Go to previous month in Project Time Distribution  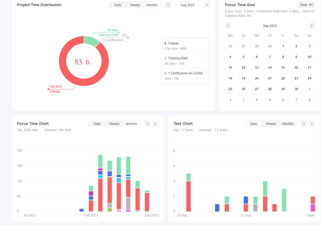pos(168,5)
